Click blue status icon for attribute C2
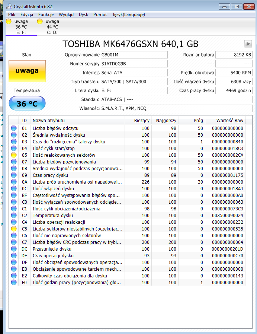This screenshot has width=257, height=334. coord(14,215)
